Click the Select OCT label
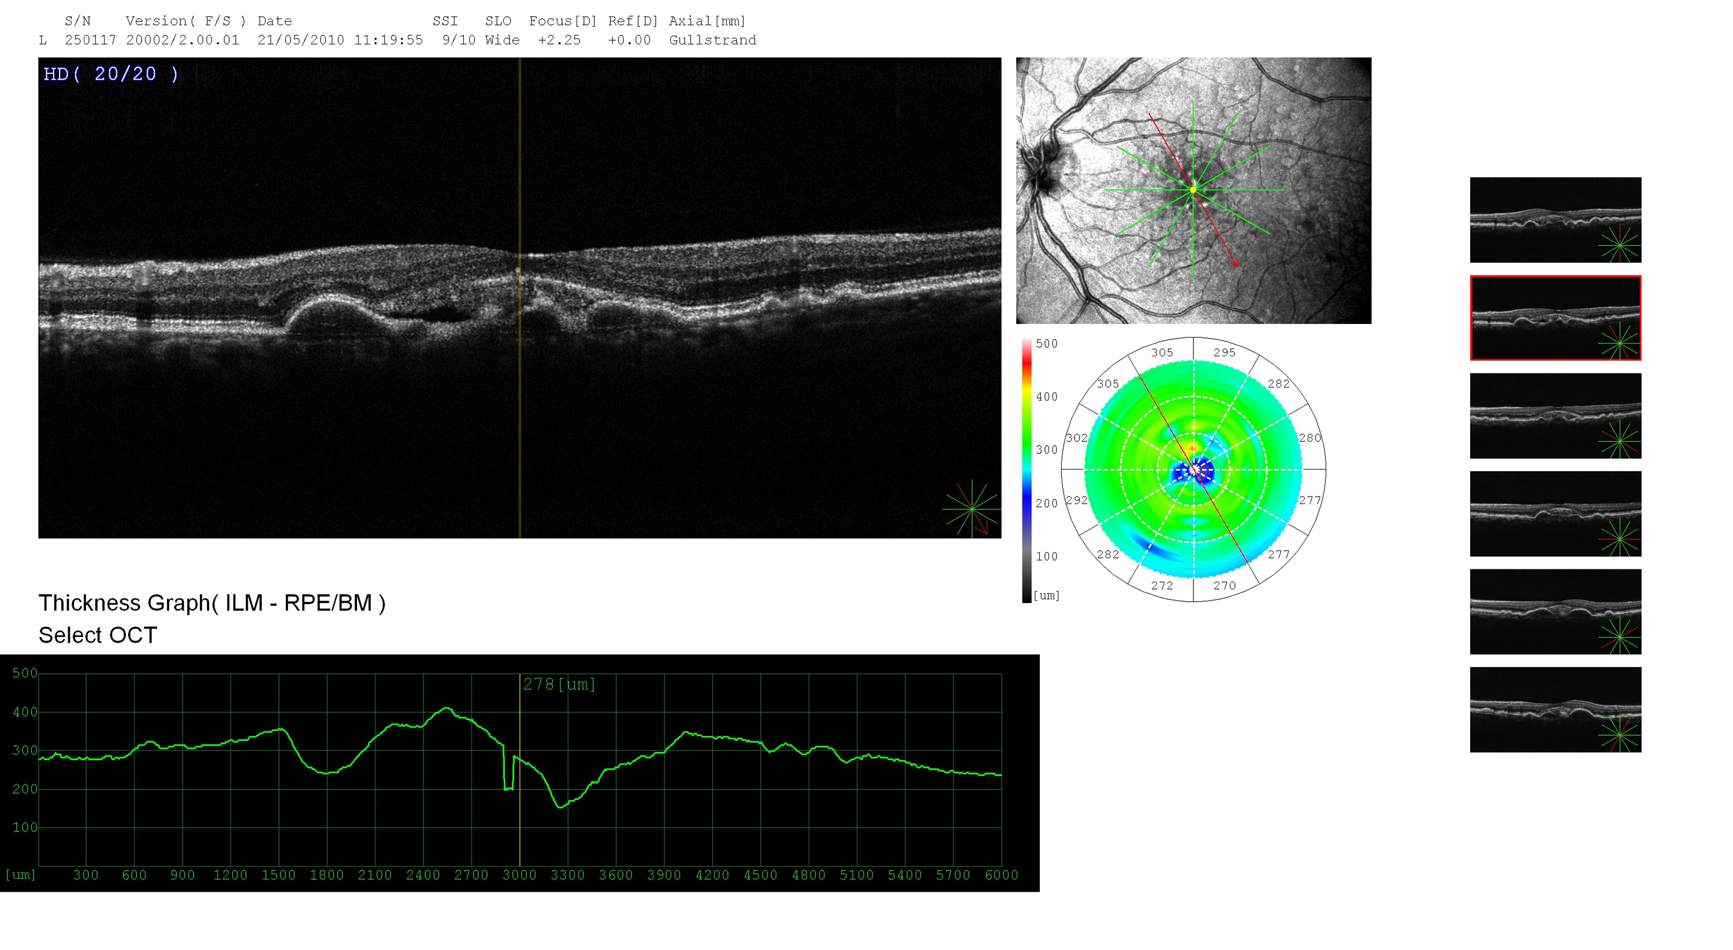The height and width of the screenshot is (950, 1733). (98, 635)
